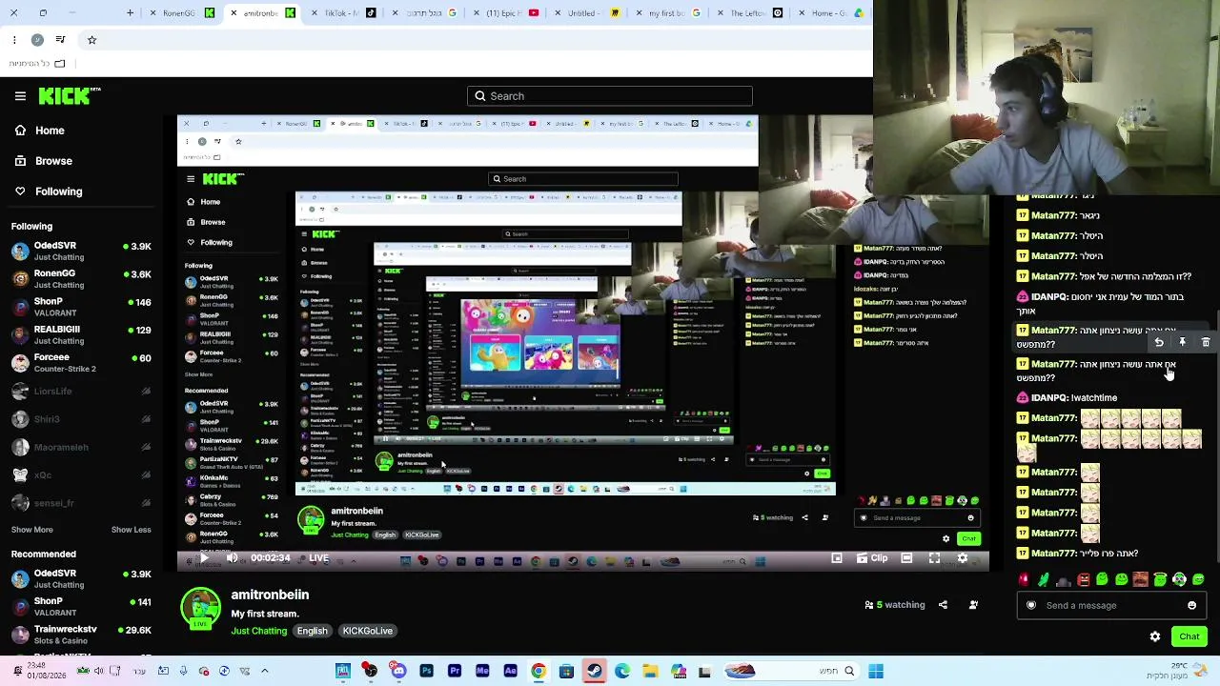Click the English language tag
The image size is (1220, 686).
click(x=312, y=631)
